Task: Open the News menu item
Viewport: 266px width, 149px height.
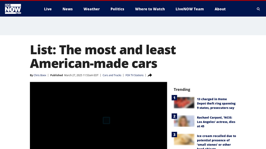Action: tap(67, 9)
